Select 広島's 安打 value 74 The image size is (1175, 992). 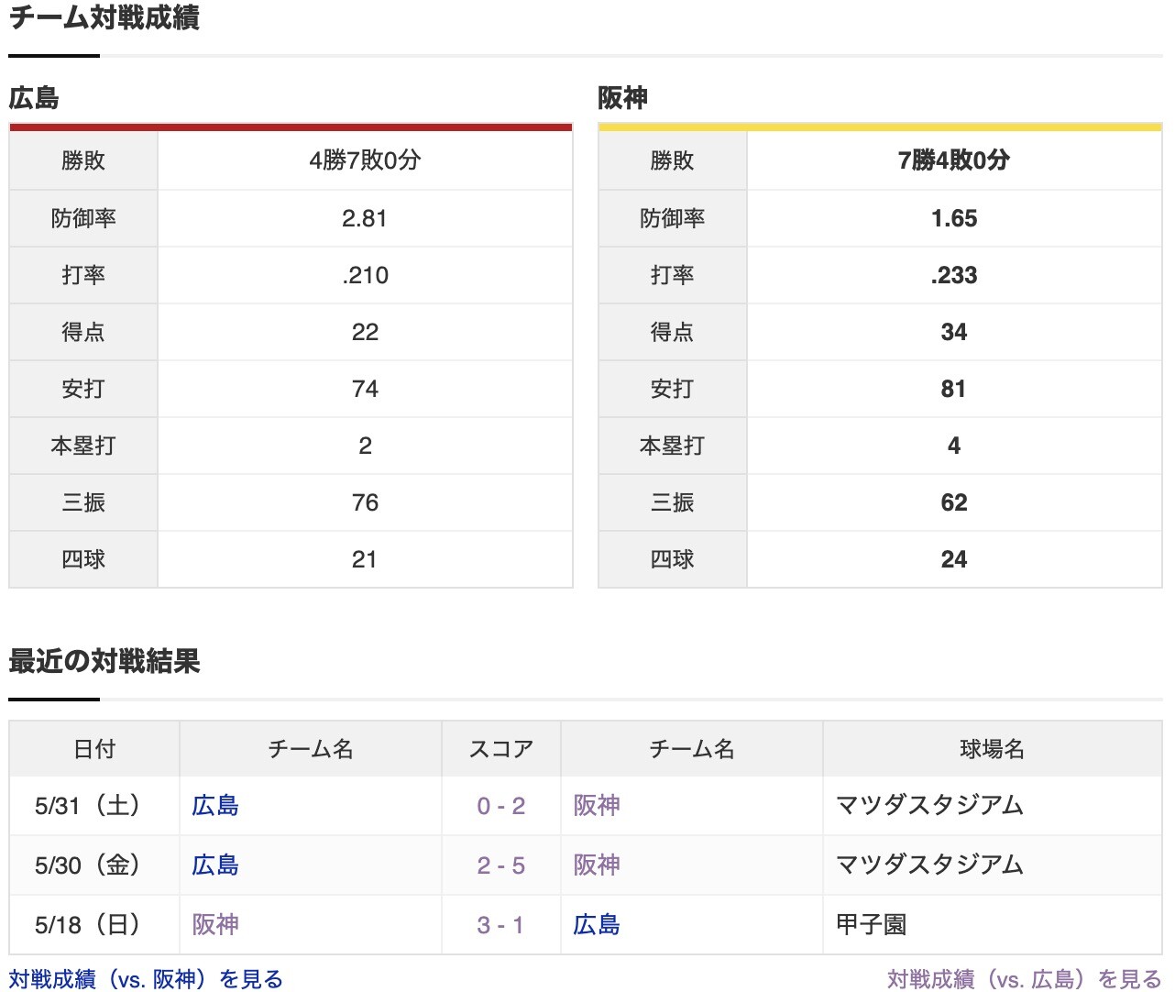(365, 389)
